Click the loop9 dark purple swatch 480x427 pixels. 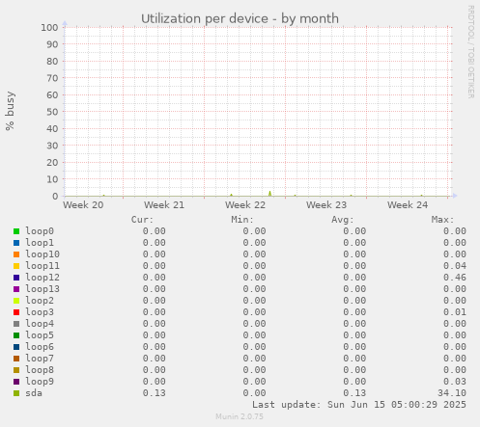point(16,382)
